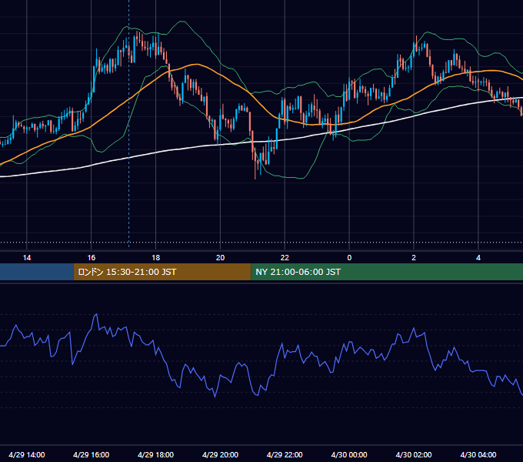Screen dimensions: 523x462
Task: Click the 4/29 16:00 date label
Action: 91,454
